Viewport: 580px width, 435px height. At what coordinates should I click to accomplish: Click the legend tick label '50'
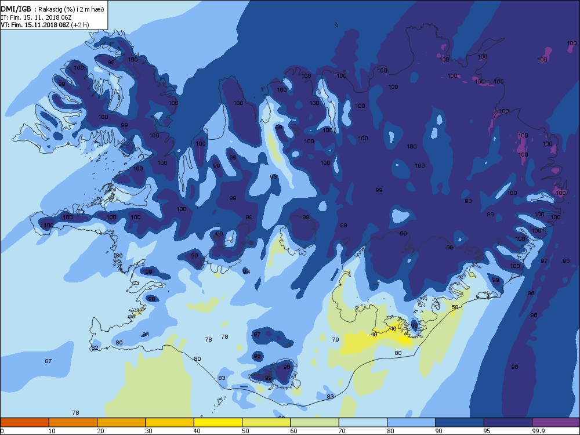(x=245, y=431)
